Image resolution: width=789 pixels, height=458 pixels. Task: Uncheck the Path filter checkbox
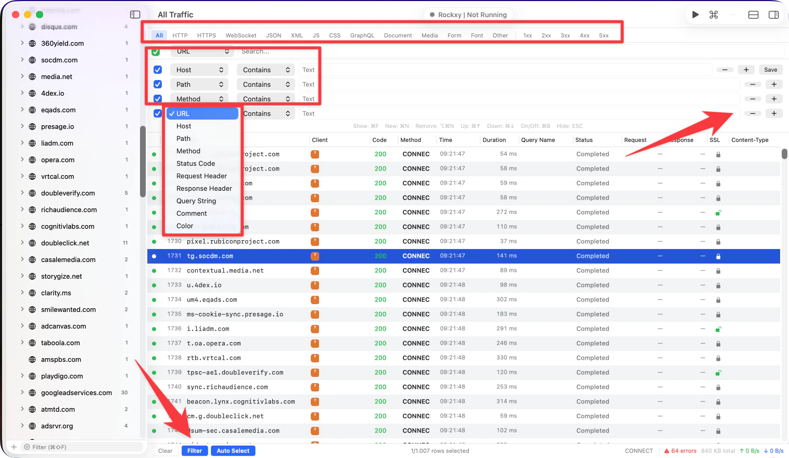point(158,84)
